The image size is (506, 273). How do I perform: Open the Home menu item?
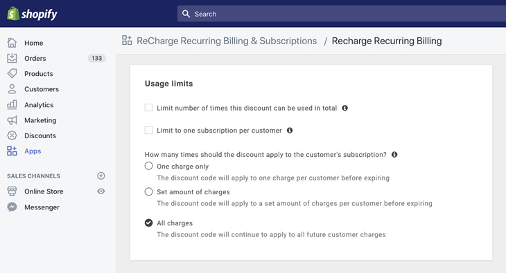(x=33, y=43)
